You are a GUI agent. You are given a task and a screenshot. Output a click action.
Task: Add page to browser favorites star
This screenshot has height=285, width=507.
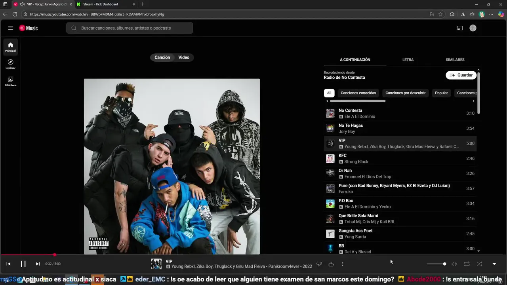pos(440,14)
